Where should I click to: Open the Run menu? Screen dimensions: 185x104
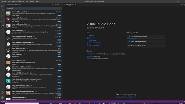(x=27, y=1)
